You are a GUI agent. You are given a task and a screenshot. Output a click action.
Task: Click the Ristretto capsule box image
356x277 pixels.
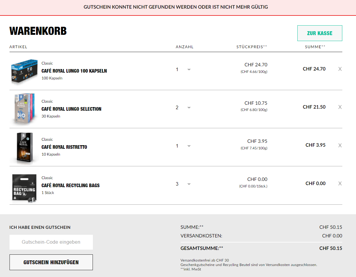pos(24,147)
